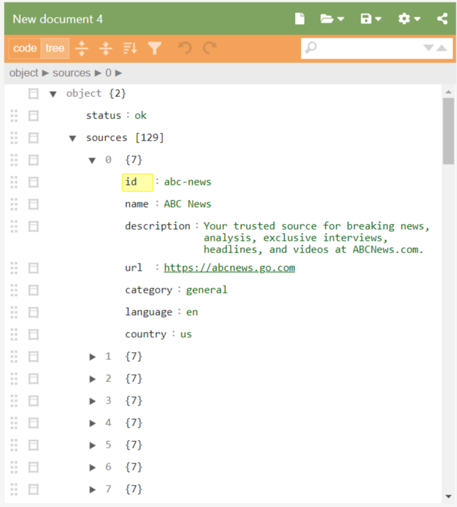This screenshot has width=457, height=507.
Task: Select the description text value
Action: pos(316,238)
